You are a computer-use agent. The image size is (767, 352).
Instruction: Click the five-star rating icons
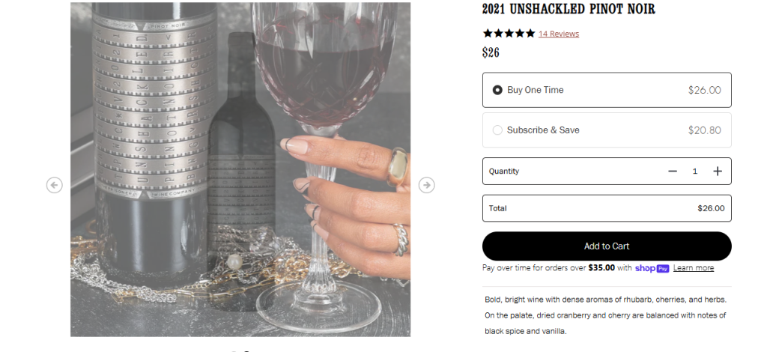pos(509,33)
